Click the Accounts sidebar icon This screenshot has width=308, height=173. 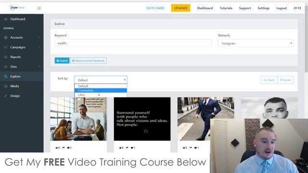(6, 37)
